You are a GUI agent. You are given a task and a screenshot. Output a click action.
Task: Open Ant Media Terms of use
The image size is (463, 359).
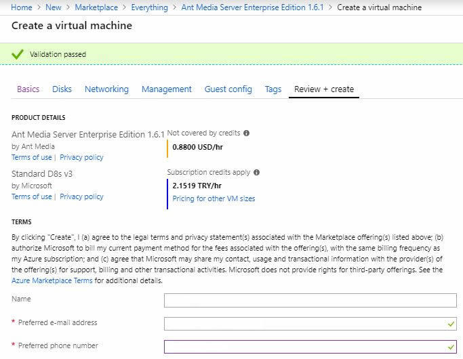32,157
